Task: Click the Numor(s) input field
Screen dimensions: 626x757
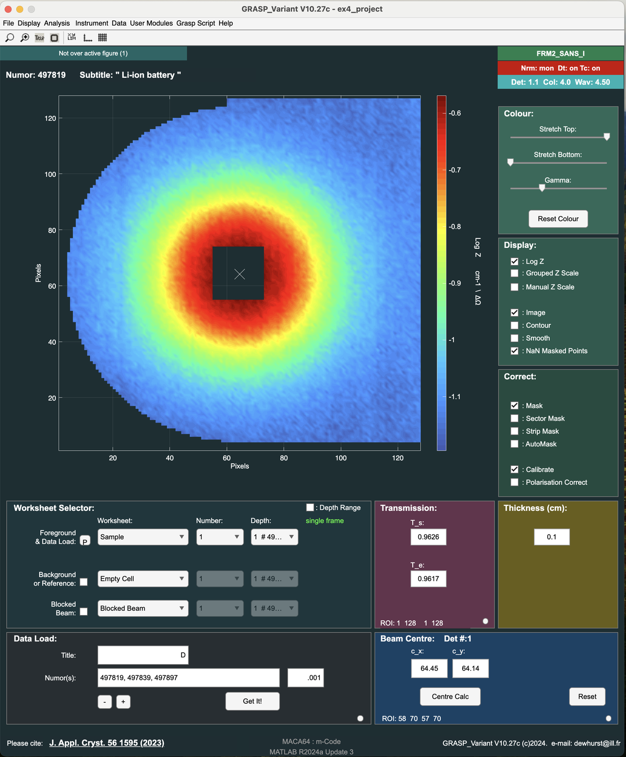Action: tap(188, 678)
